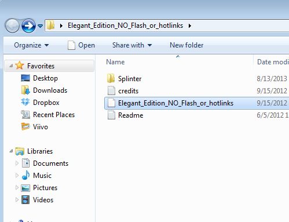Click the Viivo folder icon
Screen dimensions: 289x222
25,126
